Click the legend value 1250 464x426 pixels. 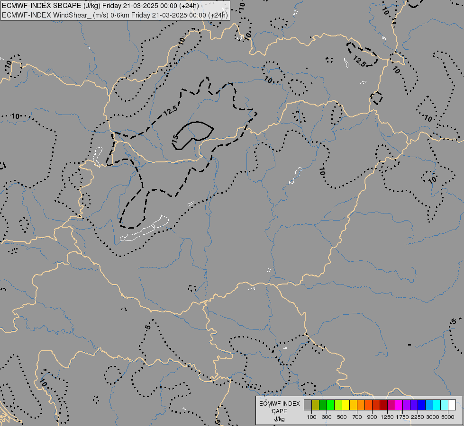pos(387,417)
